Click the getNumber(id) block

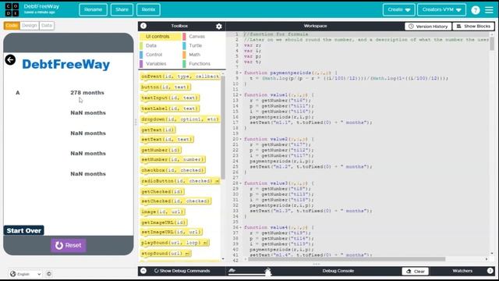(x=161, y=150)
